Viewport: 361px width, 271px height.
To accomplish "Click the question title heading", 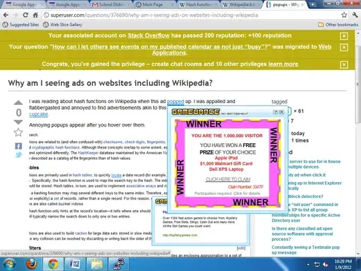I will [x=110, y=83].
